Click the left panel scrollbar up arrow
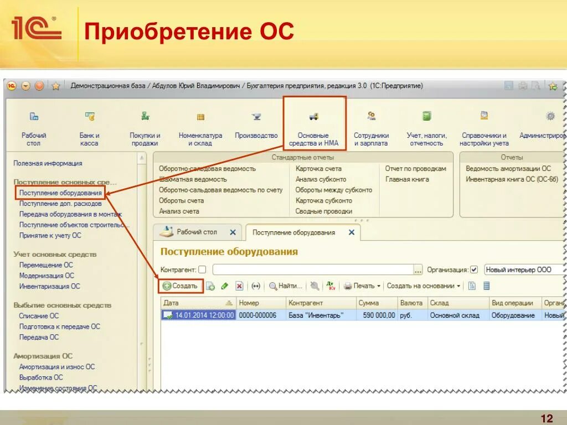 pyautogui.click(x=142, y=158)
